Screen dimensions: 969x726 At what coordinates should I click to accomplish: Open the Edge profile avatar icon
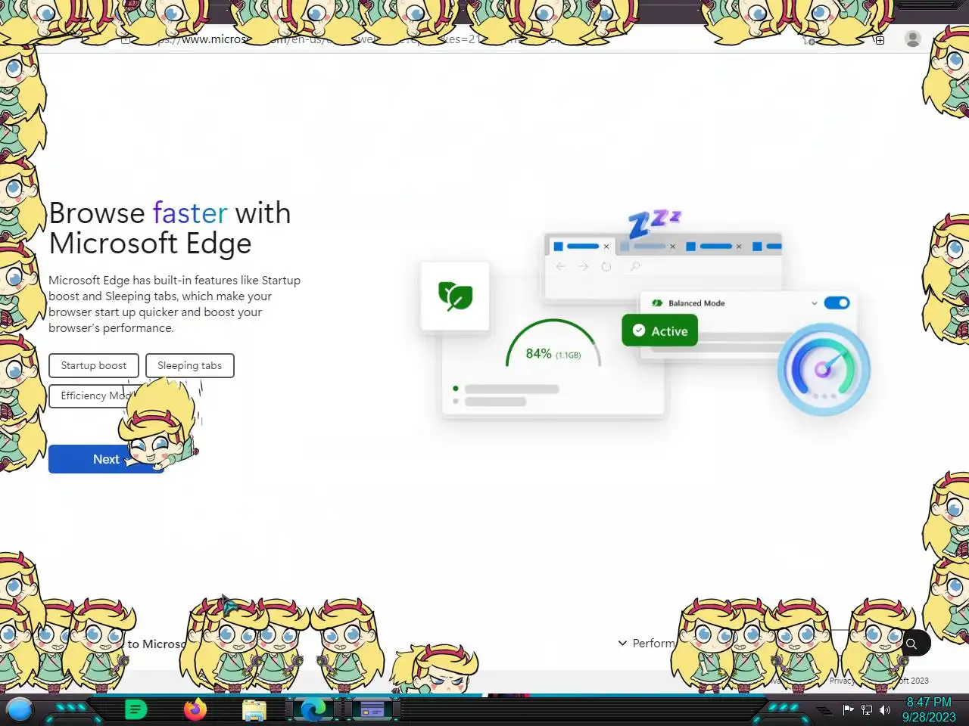pyautogui.click(x=913, y=39)
